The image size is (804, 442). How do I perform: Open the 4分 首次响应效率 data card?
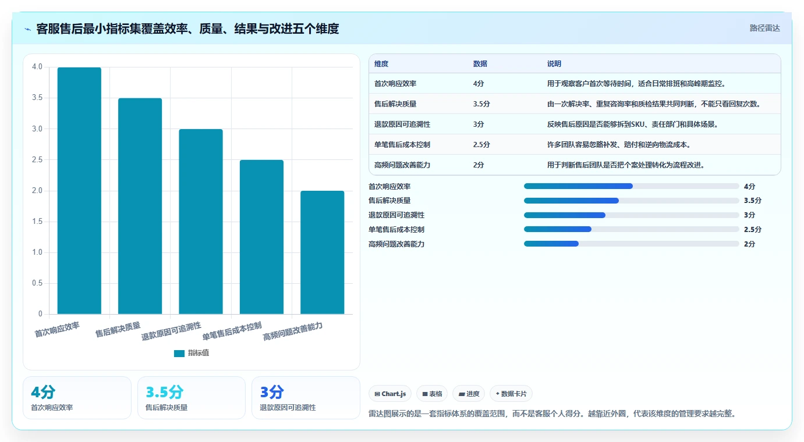[x=77, y=398]
